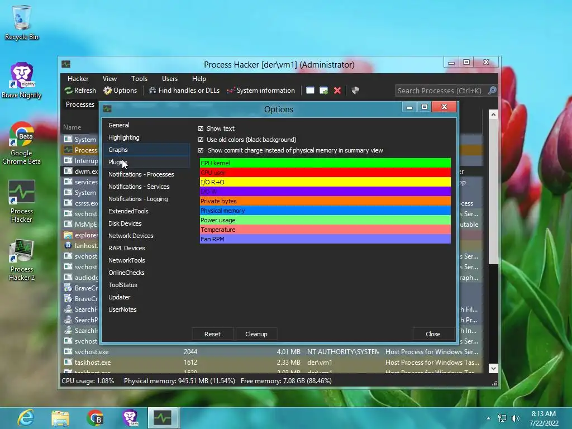
Task: Select Disk Devices section
Action: click(x=147, y=223)
